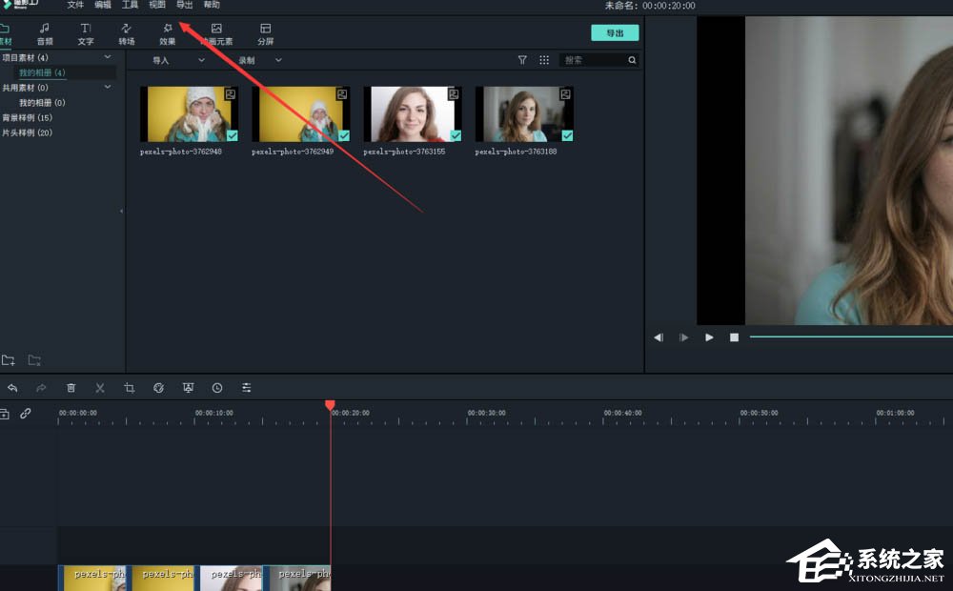This screenshot has width=953, height=591.
Task: Collapse the 共用素材 (0) folder
Action: 108,87
